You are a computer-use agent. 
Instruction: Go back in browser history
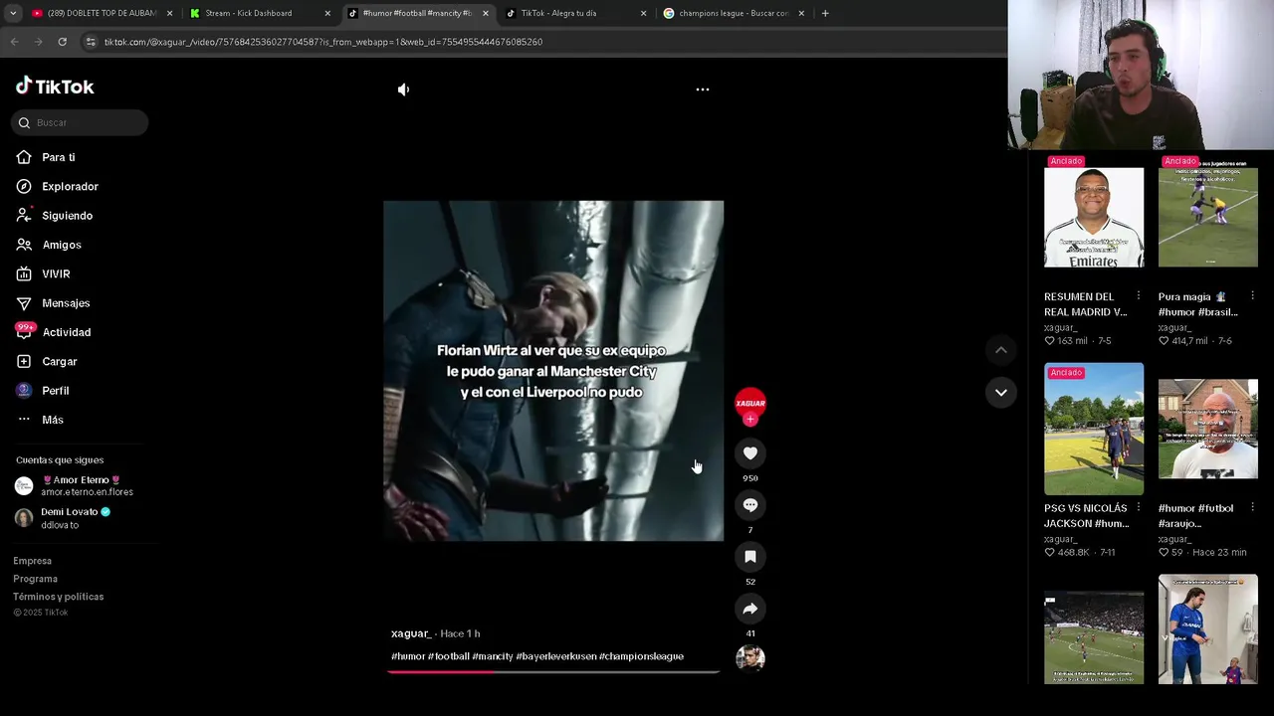14,42
